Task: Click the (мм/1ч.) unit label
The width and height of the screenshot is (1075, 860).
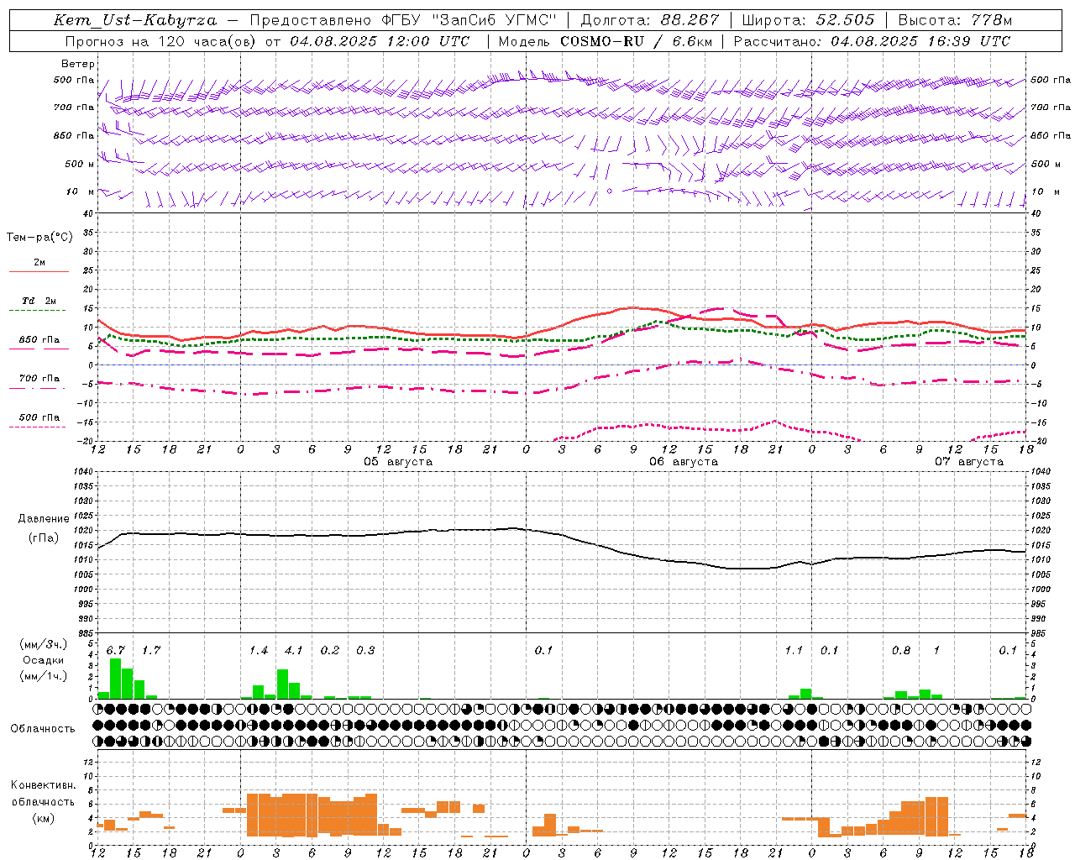Action: pos(43,676)
